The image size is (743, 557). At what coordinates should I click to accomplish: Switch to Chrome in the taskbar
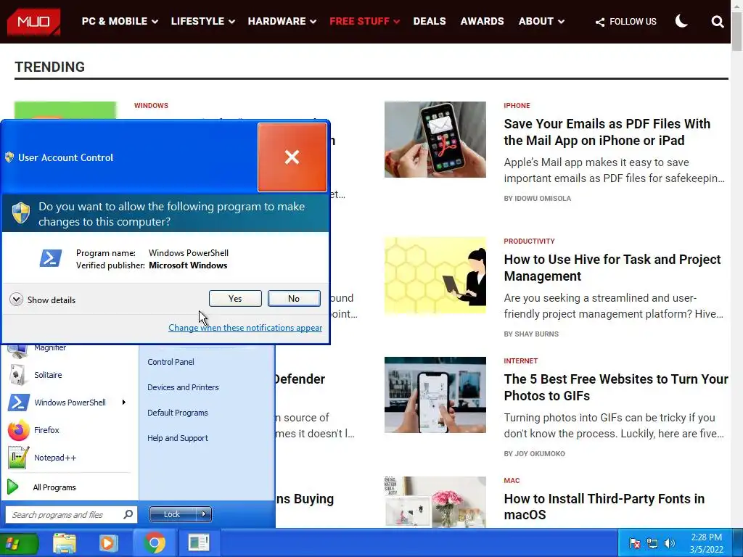155,542
